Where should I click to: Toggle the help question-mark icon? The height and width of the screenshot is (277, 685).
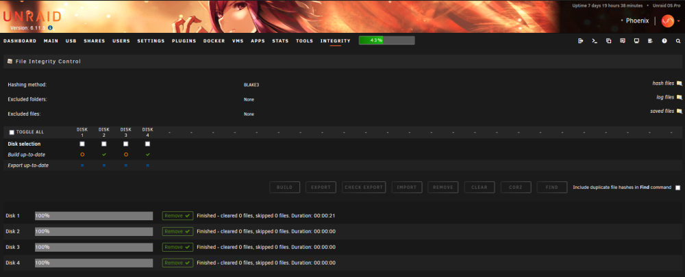(664, 40)
